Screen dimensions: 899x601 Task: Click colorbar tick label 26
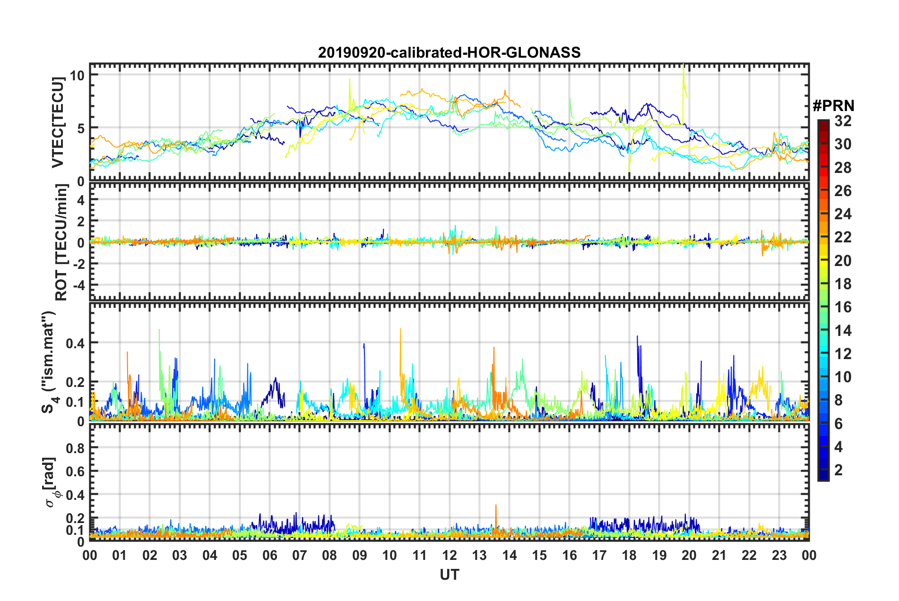tap(843, 191)
